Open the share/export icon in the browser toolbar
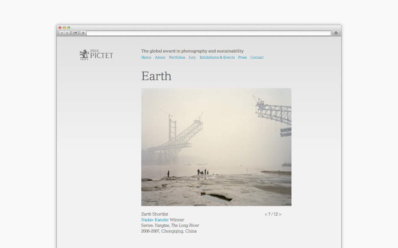 [75, 32]
